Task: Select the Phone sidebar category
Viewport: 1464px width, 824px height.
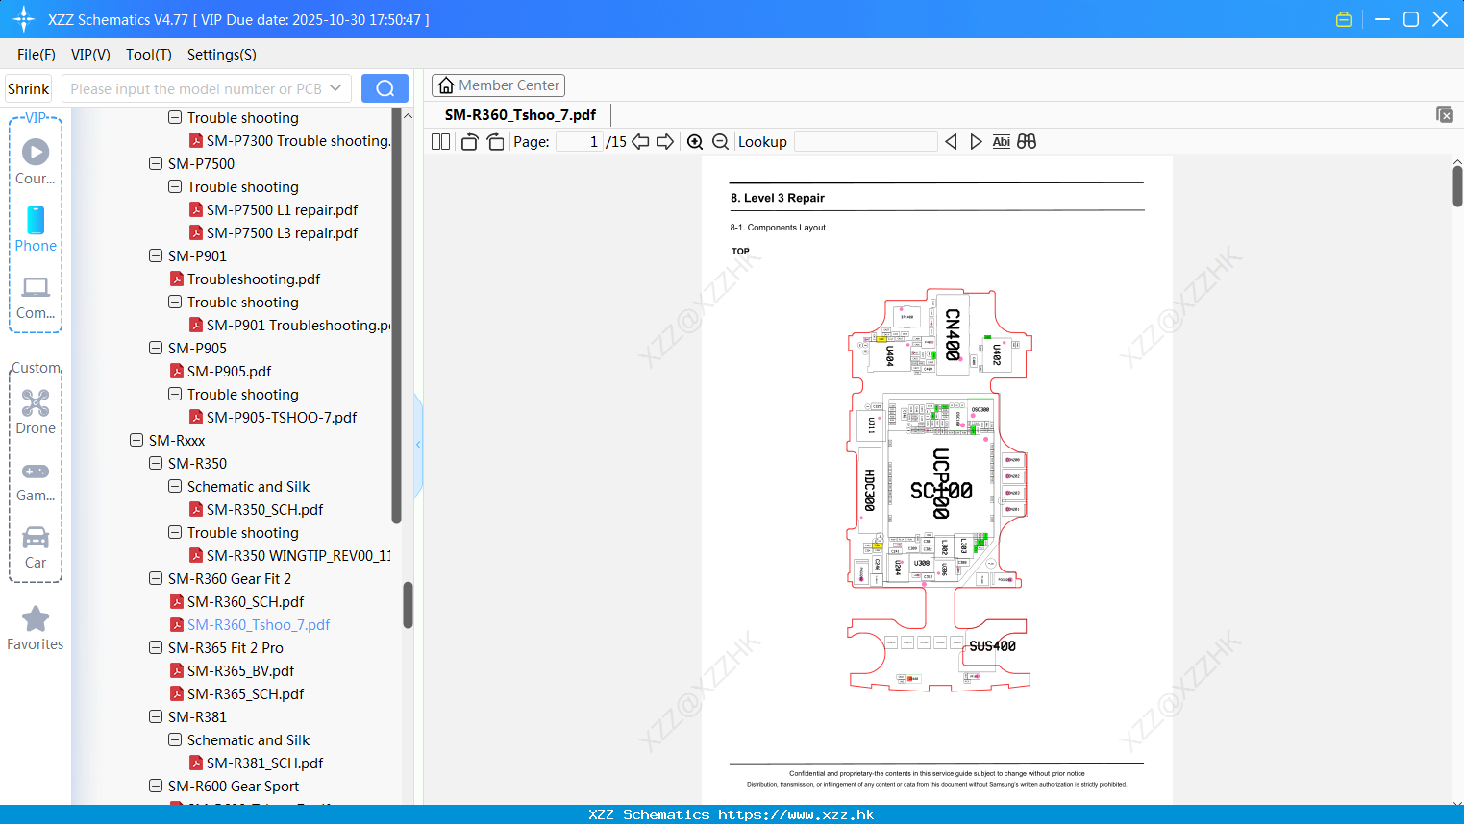Action: tap(36, 229)
